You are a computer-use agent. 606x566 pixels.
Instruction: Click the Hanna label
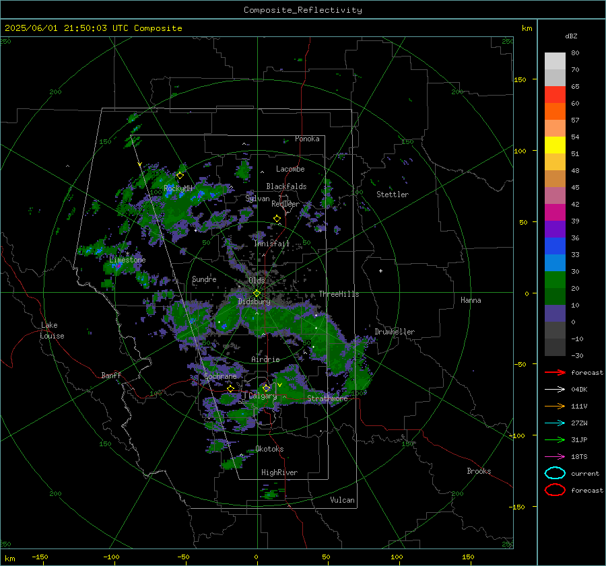[x=471, y=300]
